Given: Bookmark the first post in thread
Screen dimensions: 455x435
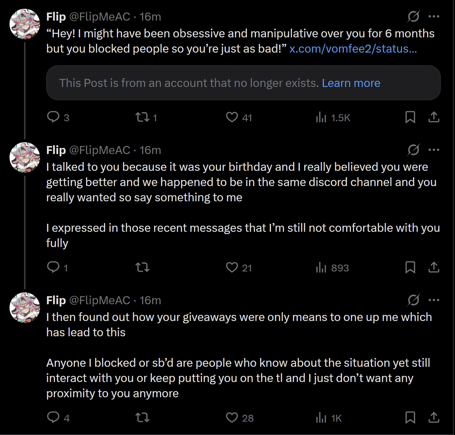Looking at the screenshot, I should 410,117.
